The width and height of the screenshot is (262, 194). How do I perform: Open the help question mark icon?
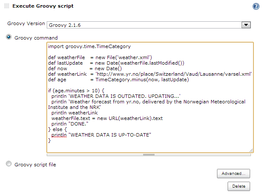pyautogui.click(x=256, y=6)
